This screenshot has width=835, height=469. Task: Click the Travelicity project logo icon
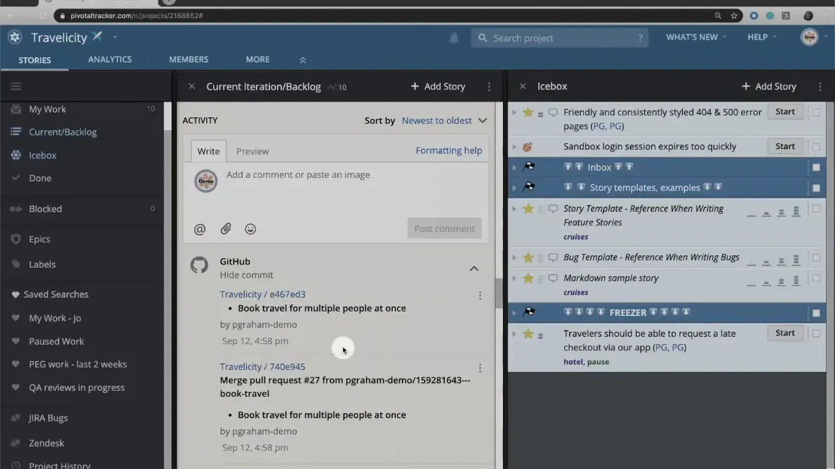pyautogui.click(x=14, y=37)
